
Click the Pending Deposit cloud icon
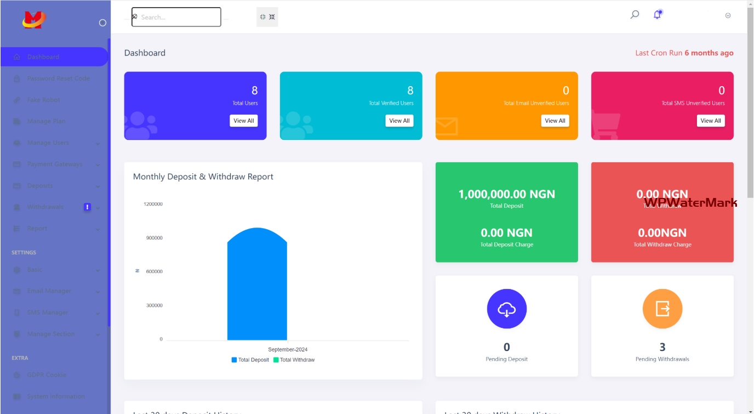tap(506, 309)
